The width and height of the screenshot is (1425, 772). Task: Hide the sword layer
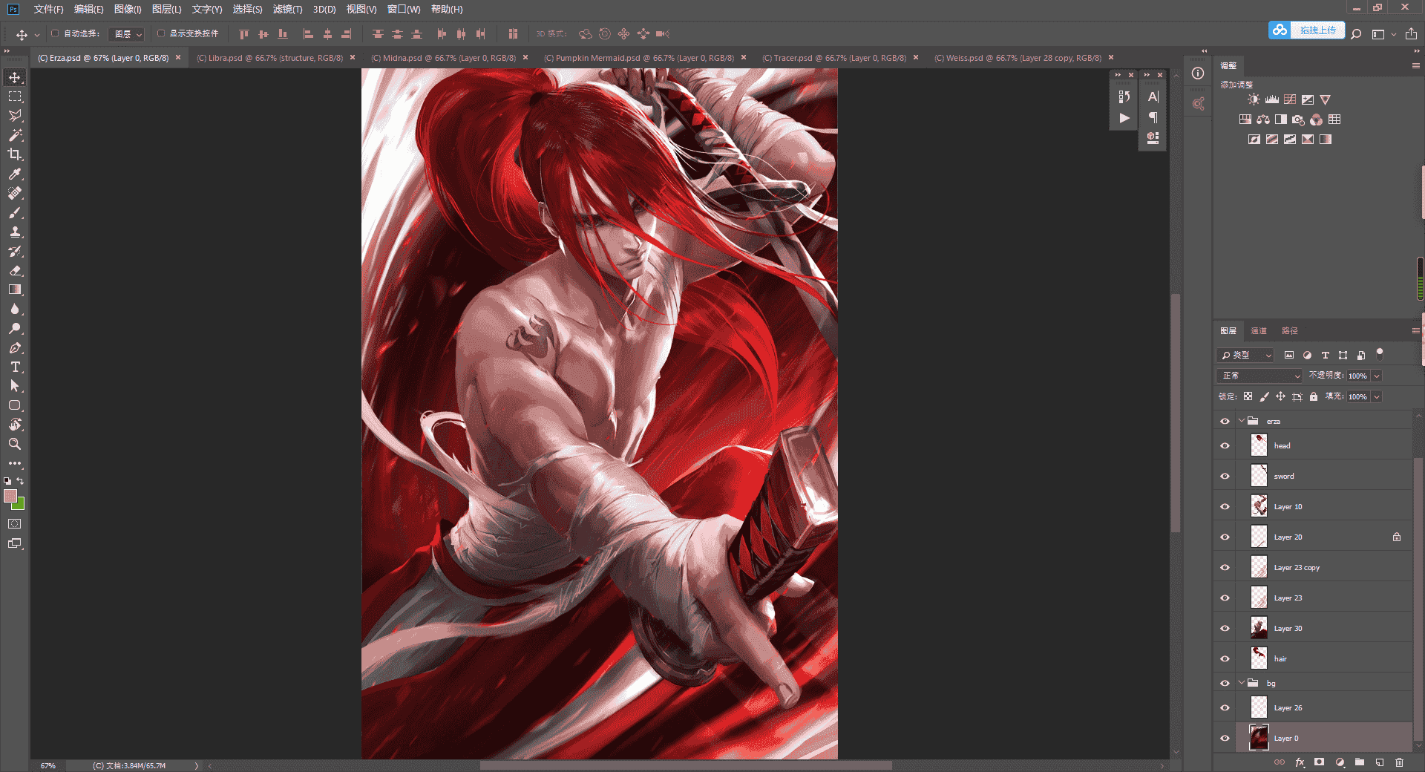(x=1225, y=476)
